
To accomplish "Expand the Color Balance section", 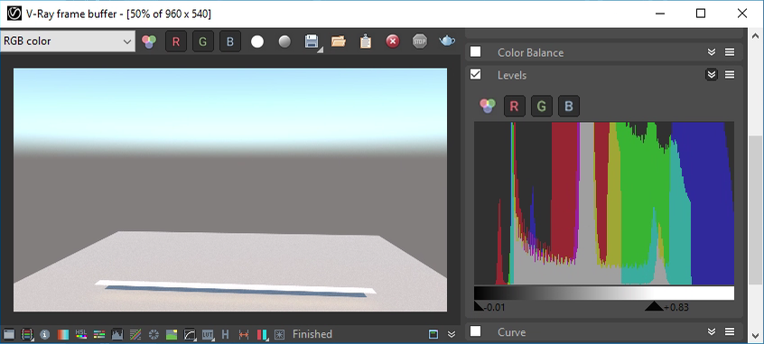I will click(712, 52).
